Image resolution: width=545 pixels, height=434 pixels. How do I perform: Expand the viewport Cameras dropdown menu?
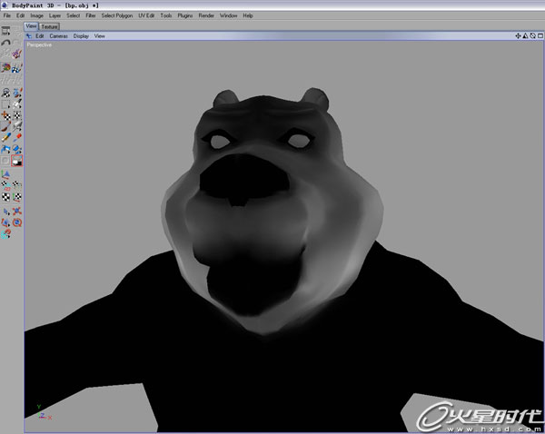coord(58,35)
